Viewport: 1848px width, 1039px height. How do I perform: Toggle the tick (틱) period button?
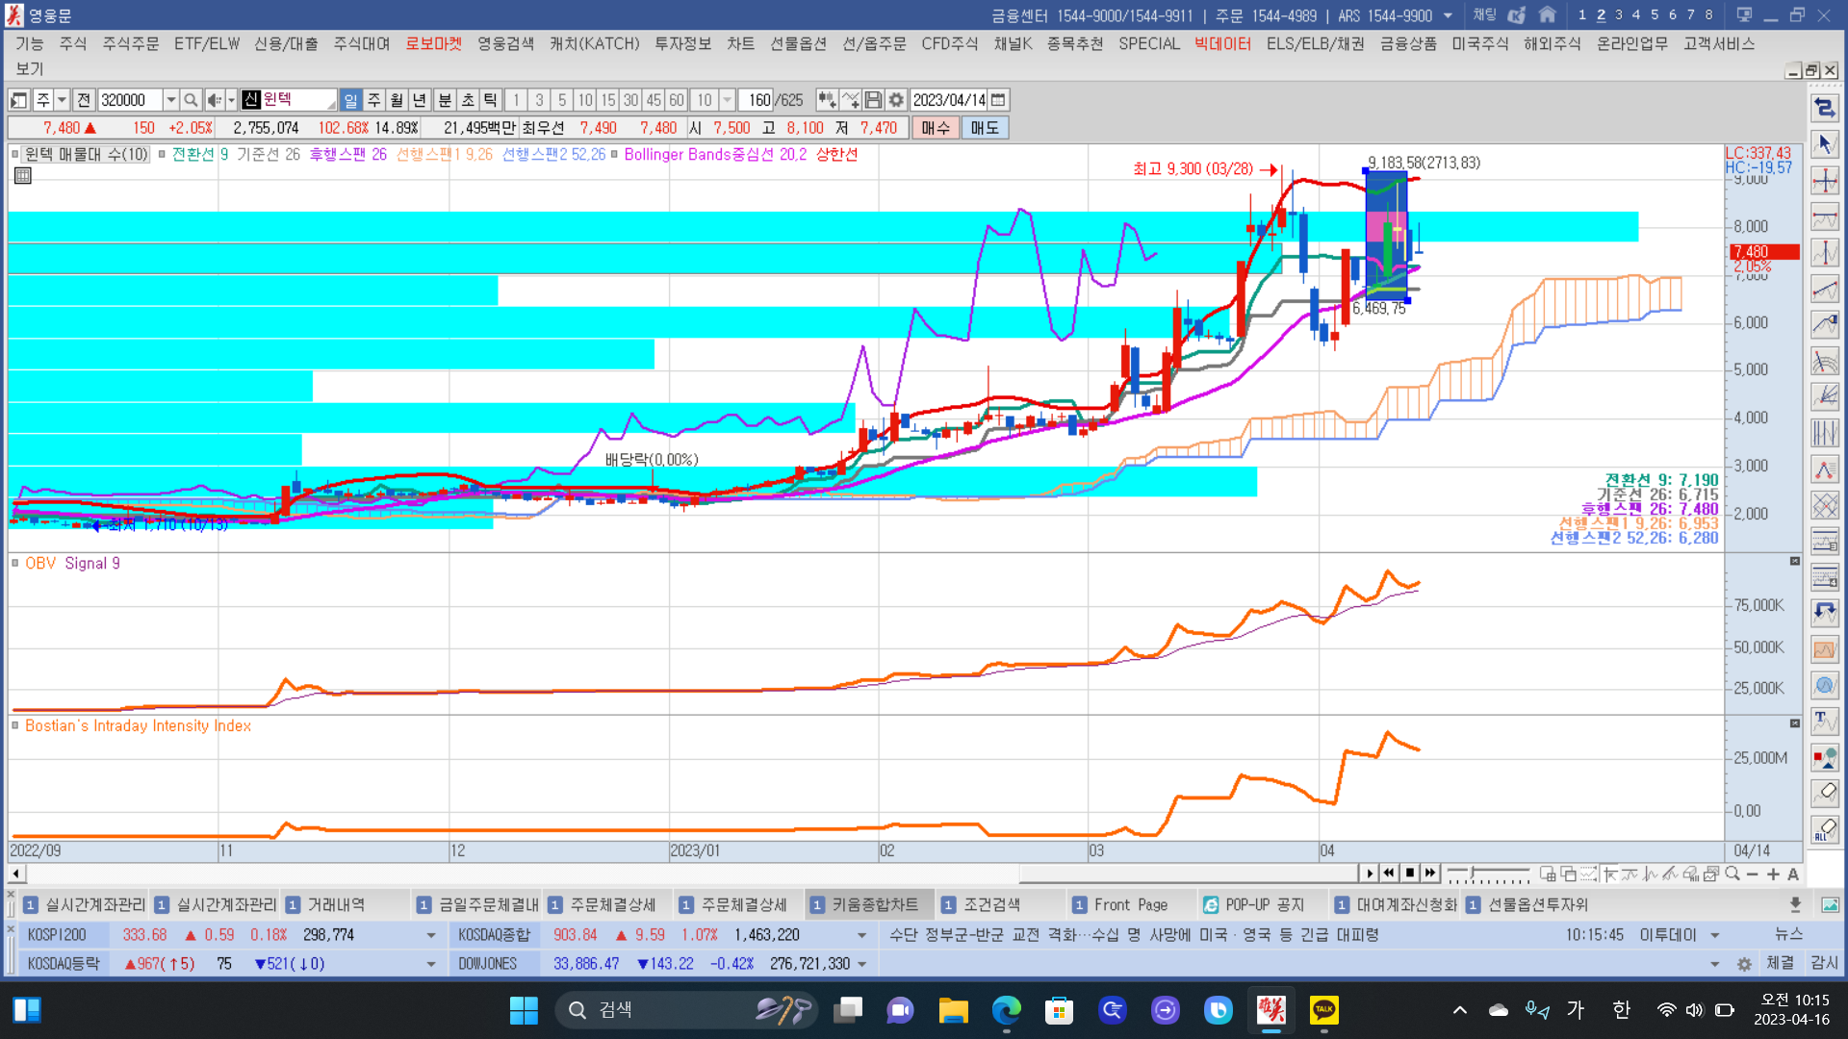pyautogui.click(x=490, y=100)
